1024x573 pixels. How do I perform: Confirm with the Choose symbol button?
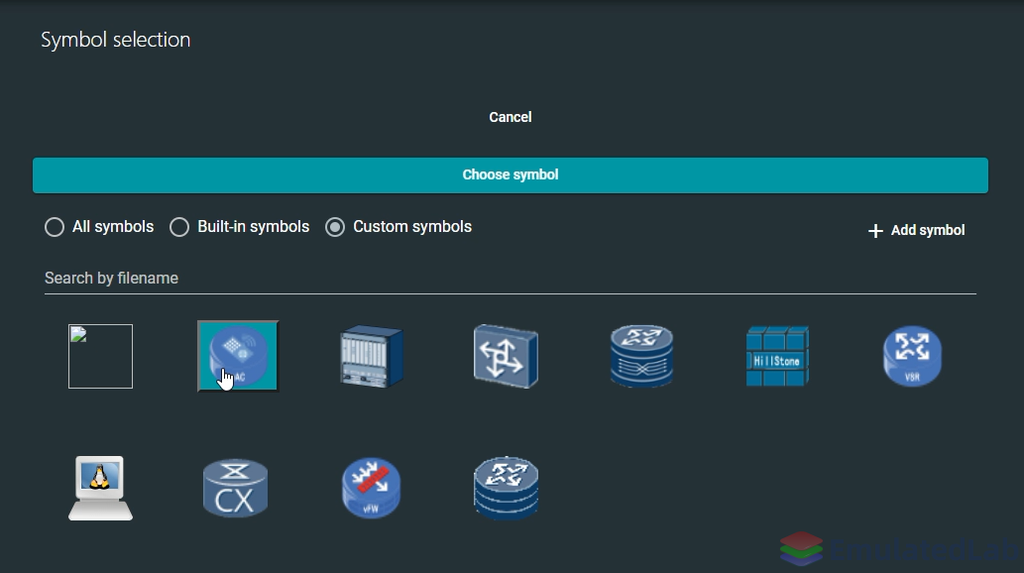[x=511, y=175]
